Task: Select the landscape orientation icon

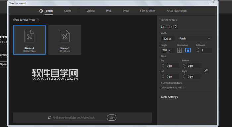Action: coord(188,50)
